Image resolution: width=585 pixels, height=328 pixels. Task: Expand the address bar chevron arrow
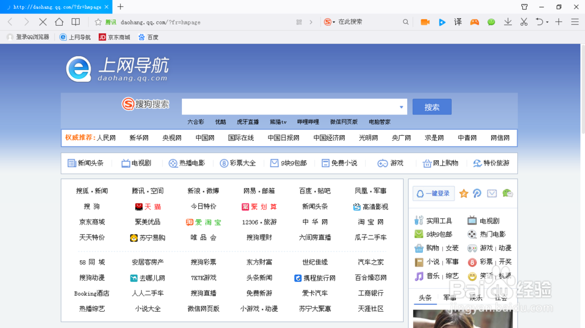tap(311, 22)
